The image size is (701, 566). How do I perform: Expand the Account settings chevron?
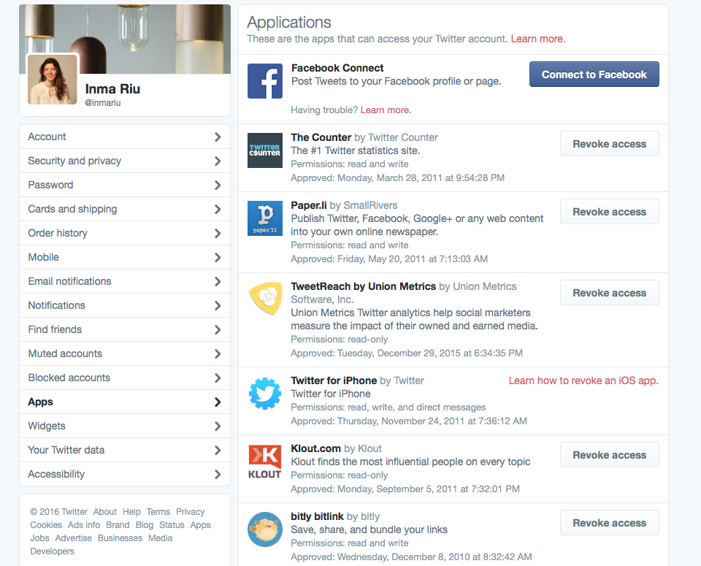pyautogui.click(x=218, y=137)
